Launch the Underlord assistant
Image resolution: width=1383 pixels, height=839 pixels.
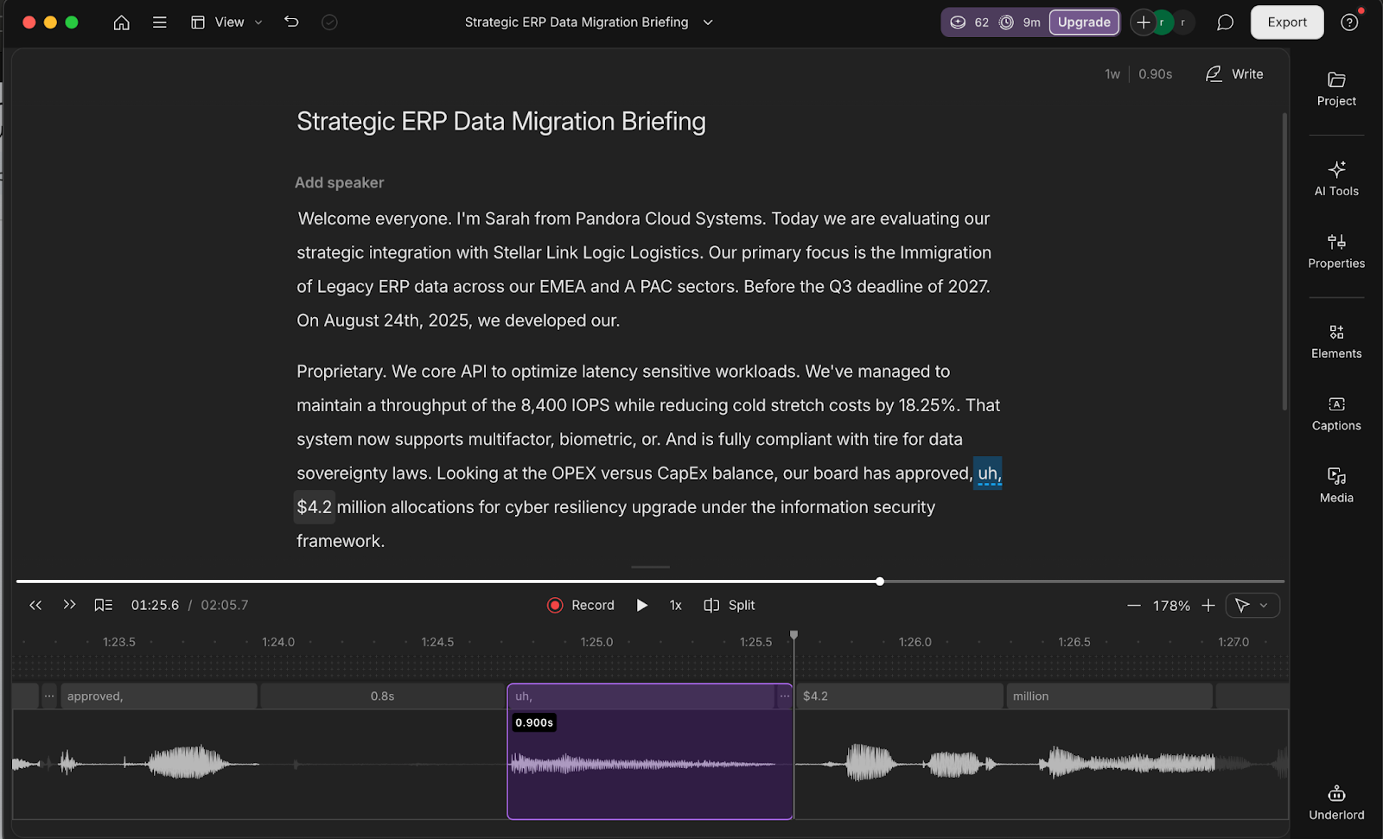click(1335, 802)
